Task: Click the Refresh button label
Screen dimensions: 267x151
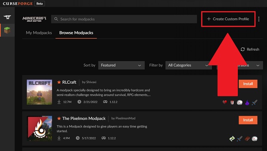Action: point(253,49)
